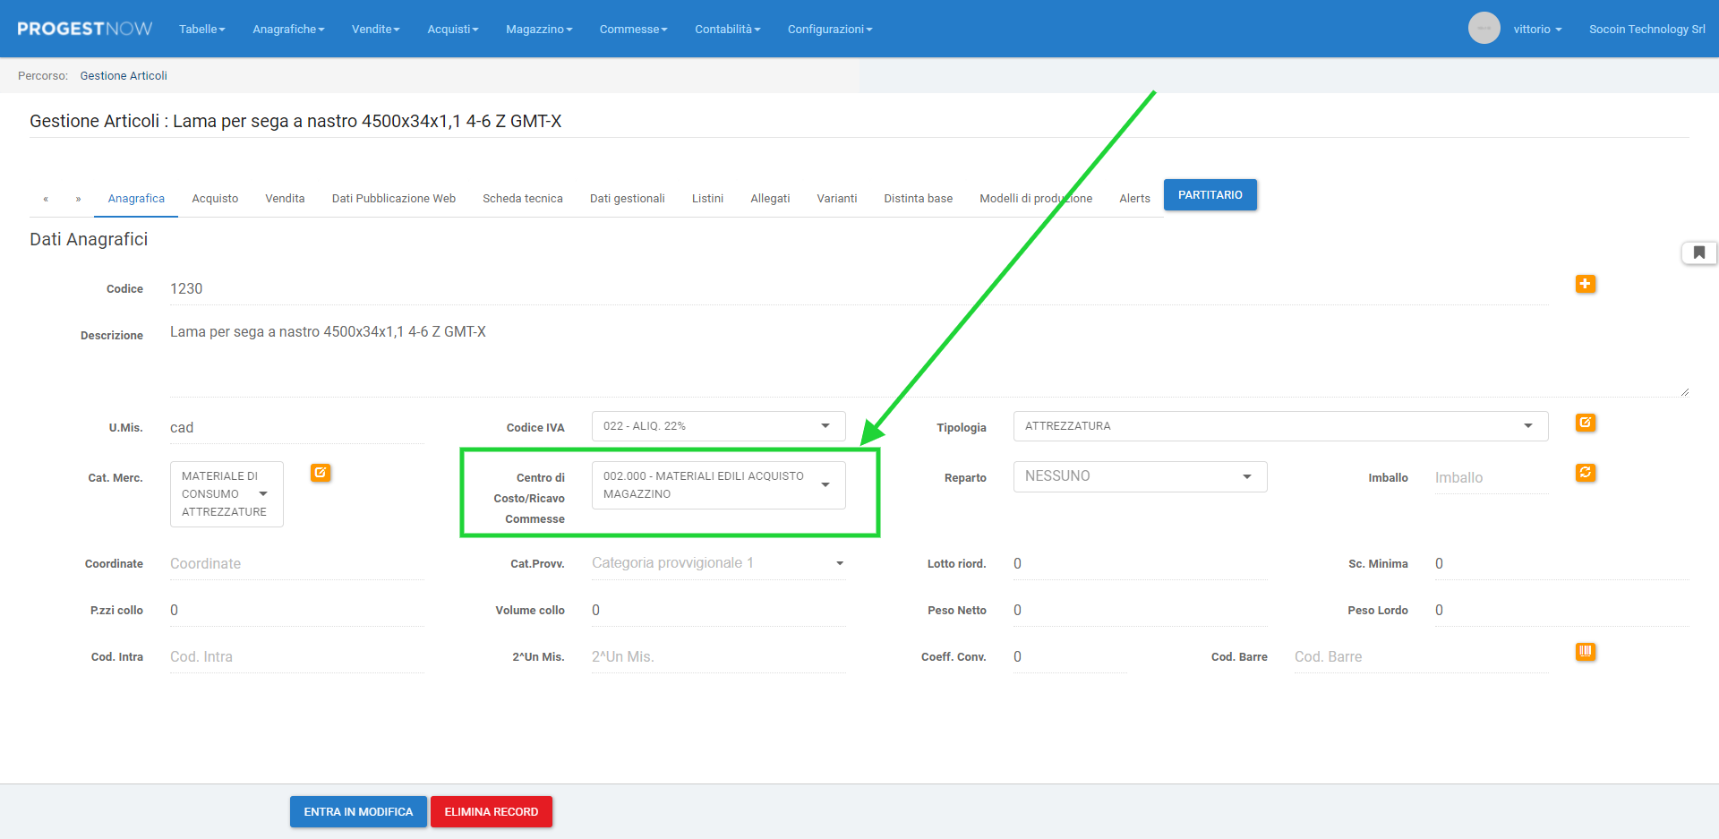Click the PROGESTNOW logo
The height and width of the screenshot is (839, 1719).
(85, 29)
